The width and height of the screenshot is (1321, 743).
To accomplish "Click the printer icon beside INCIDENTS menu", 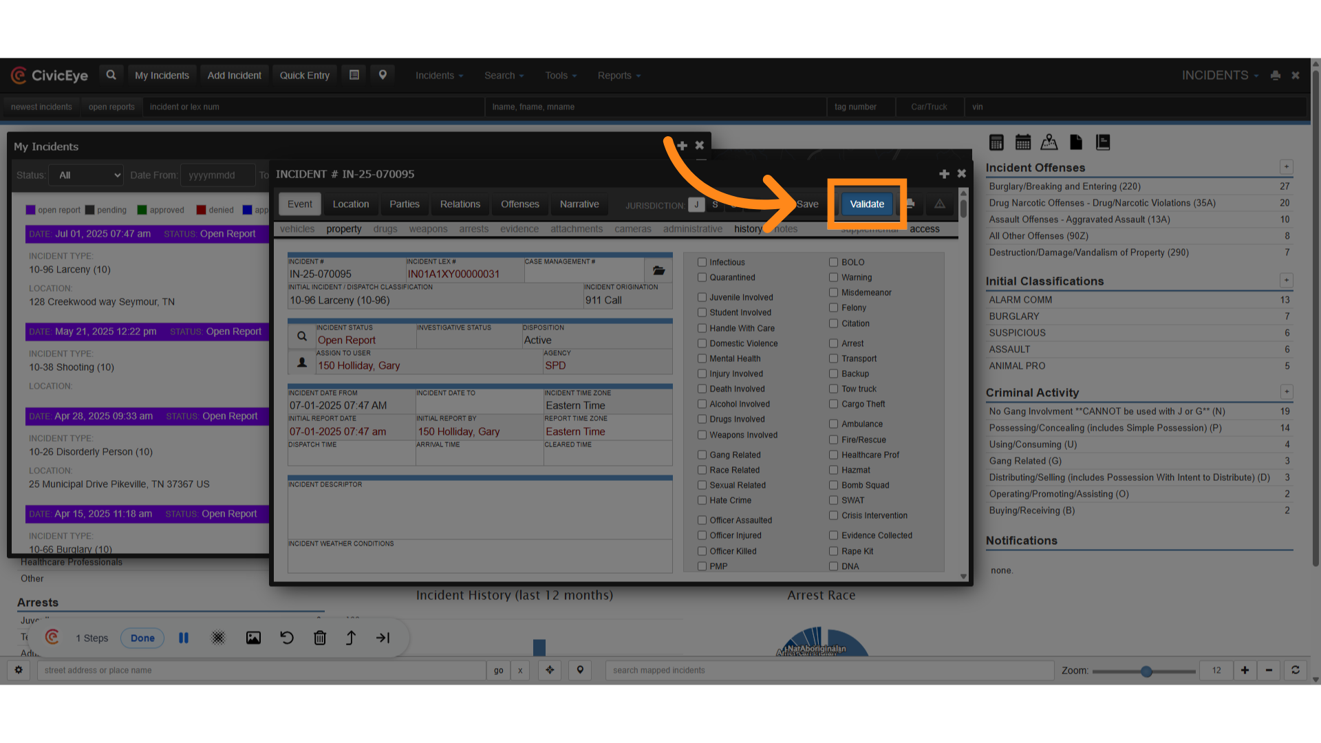I will tap(1276, 76).
